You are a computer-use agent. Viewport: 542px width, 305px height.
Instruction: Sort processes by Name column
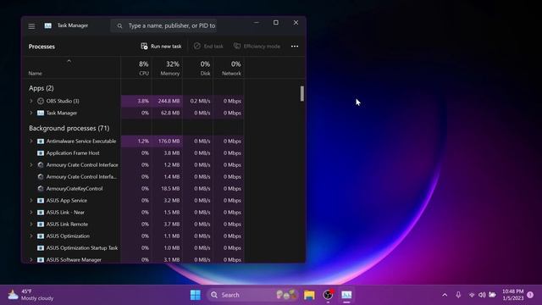coord(72,68)
